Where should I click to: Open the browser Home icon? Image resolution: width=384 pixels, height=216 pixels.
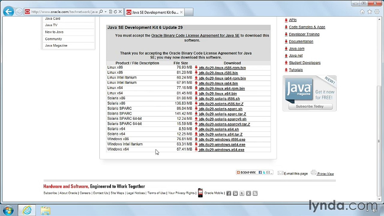point(362,12)
